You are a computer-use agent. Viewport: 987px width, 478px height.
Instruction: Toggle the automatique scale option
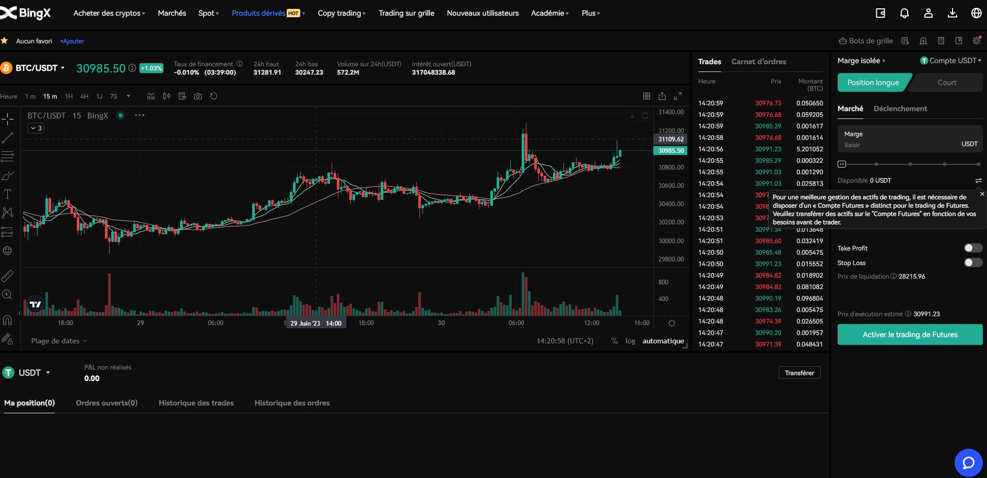pyautogui.click(x=663, y=341)
